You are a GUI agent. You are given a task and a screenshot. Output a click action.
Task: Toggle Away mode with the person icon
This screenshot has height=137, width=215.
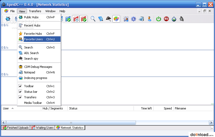click(x=149, y=19)
